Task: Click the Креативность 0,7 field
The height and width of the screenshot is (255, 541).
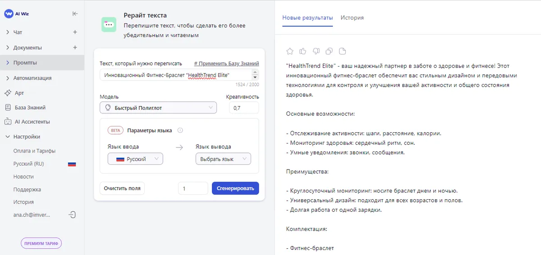Action: pos(244,107)
